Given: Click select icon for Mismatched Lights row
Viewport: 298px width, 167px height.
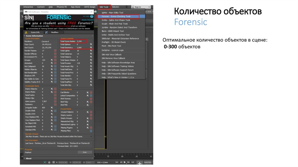Looking at the screenshot, I should (88, 125).
